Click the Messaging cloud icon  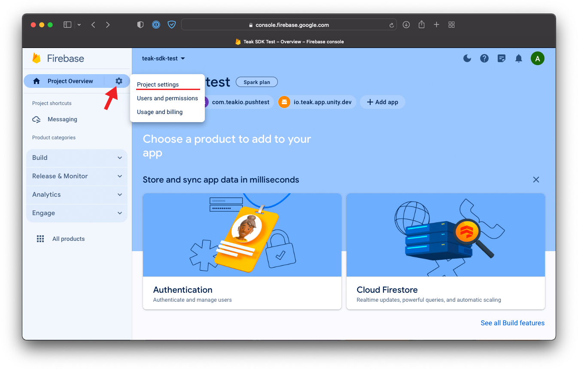point(37,120)
